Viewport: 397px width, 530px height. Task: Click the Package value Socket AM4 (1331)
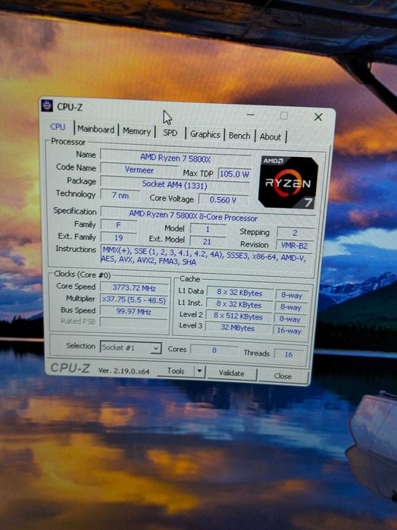pos(175,184)
